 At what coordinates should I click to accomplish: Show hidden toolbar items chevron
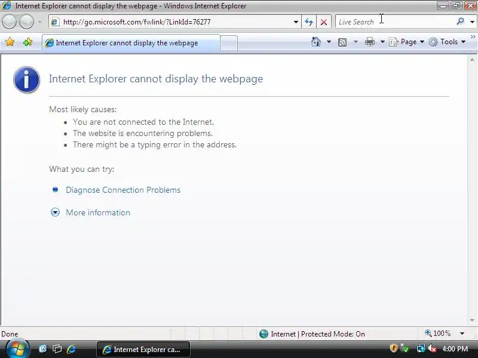473,37
